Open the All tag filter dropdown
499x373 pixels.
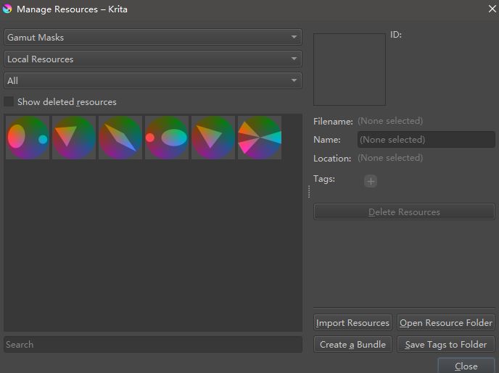[153, 80]
